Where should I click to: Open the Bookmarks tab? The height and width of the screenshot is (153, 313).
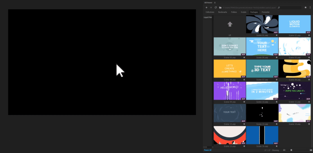pos(223,12)
